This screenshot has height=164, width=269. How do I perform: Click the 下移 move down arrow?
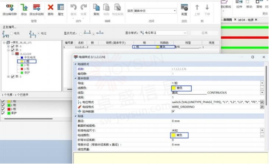(207, 7)
